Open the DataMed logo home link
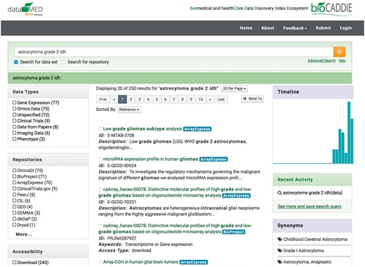This screenshot has height=267, width=365. tap(25, 9)
